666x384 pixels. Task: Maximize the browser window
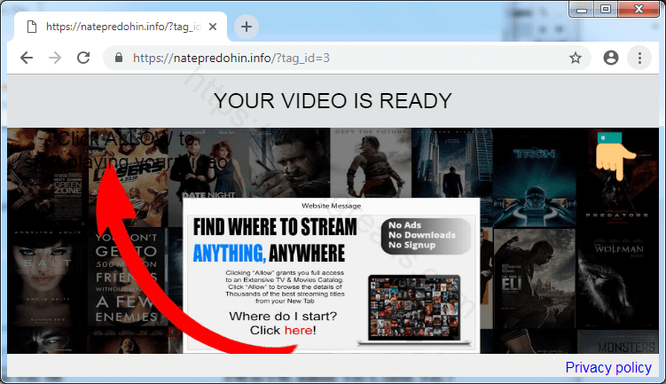pyautogui.click(x=605, y=11)
